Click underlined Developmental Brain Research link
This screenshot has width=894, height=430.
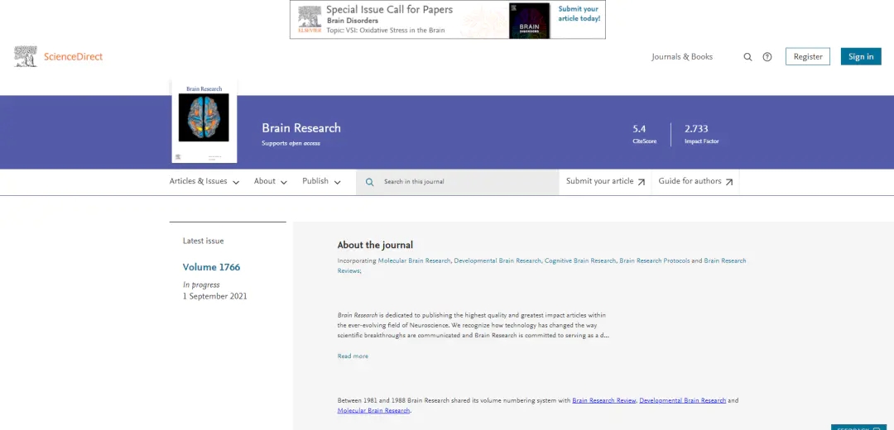pyautogui.click(x=682, y=401)
